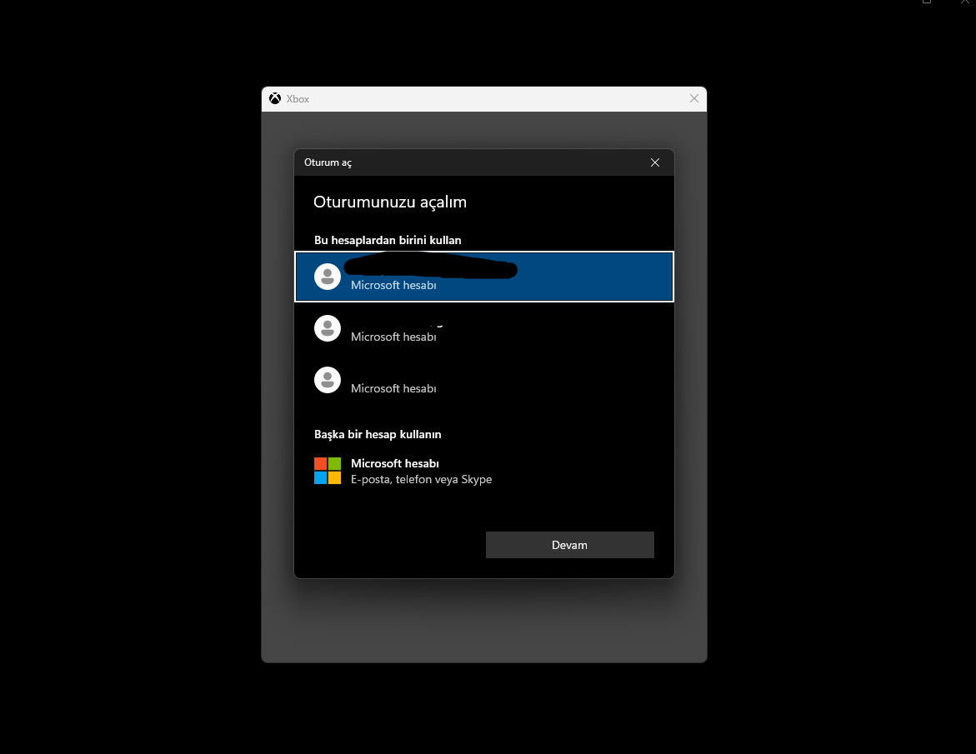Click Microsoft hesabı text of second account
The width and height of the screenshot is (976, 754).
393,337
